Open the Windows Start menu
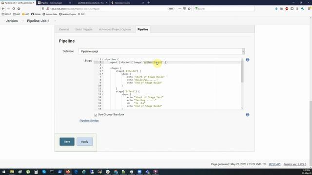Image resolution: width=312 pixels, height=175 pixels. [x=4, y=172]
